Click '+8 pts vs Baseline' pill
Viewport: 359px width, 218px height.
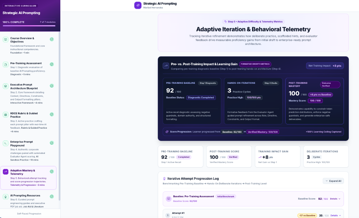320,95
